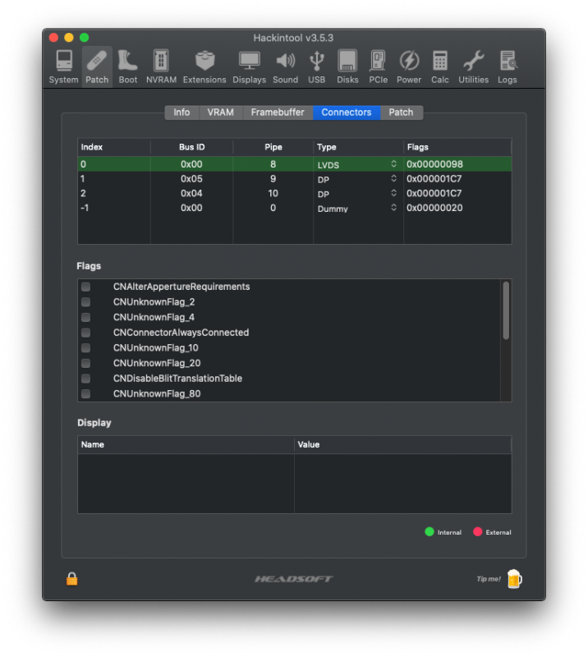Open the Dummy connector type dropdown
588x657 pixels.
tap(393, 209)
